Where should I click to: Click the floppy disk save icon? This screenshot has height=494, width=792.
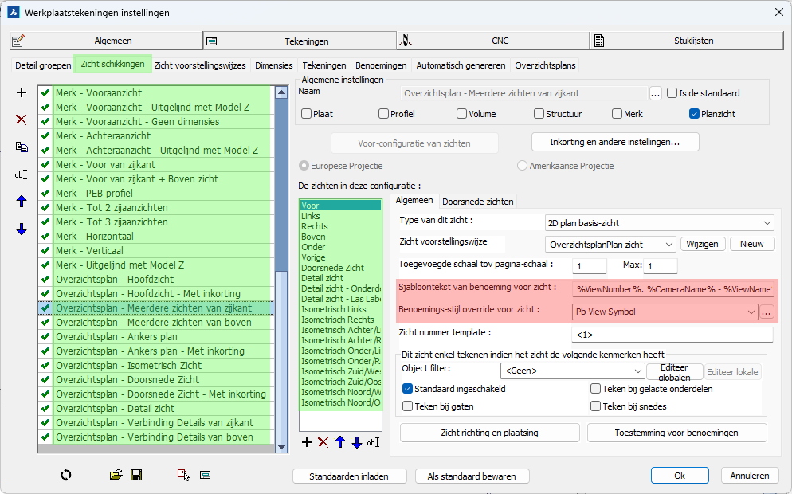(136, 475)
